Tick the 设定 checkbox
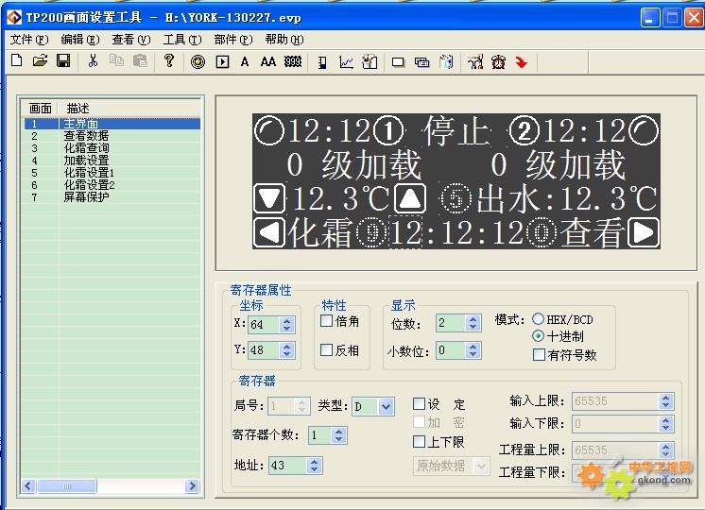705x510 pixels. coord(419,403)
